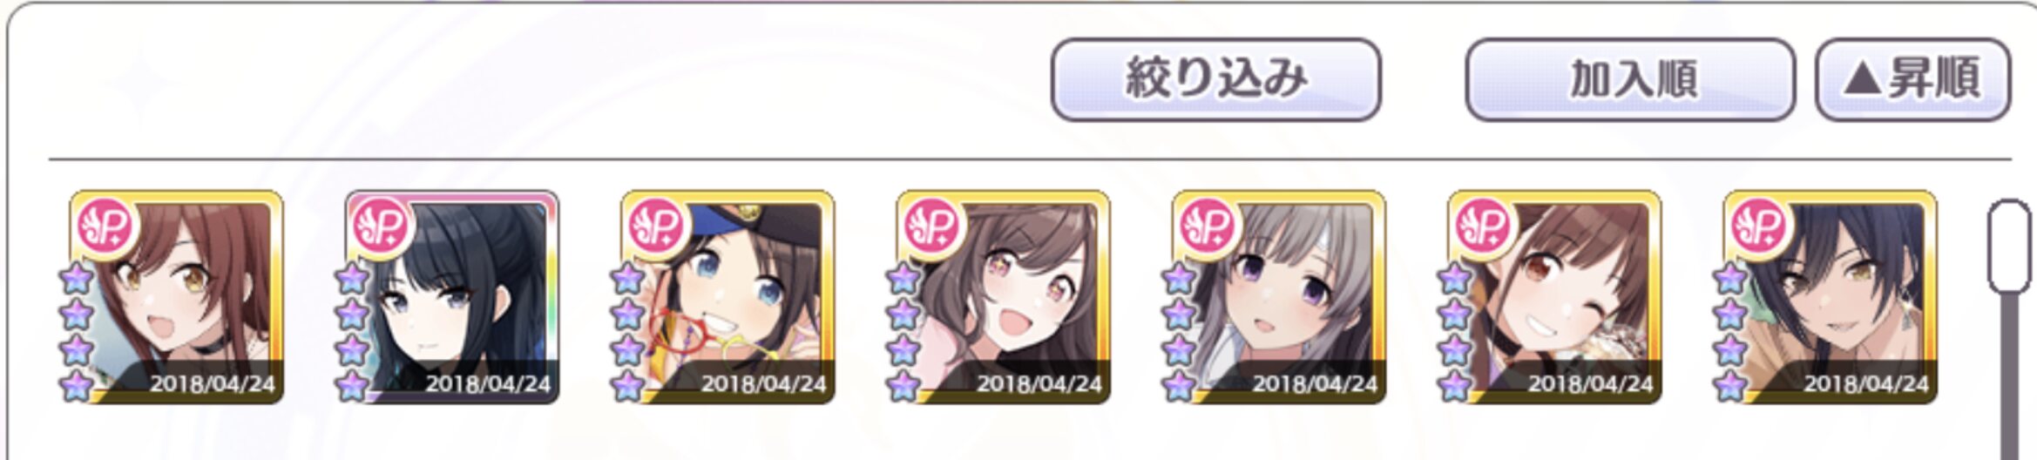Toggle the ▲昇順 ascending order button
Screen dimensions: 2037x460
point(1913,79)
